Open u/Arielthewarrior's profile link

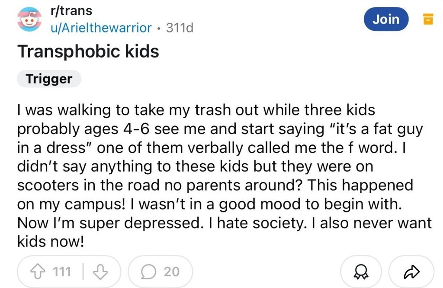(101, 28)
